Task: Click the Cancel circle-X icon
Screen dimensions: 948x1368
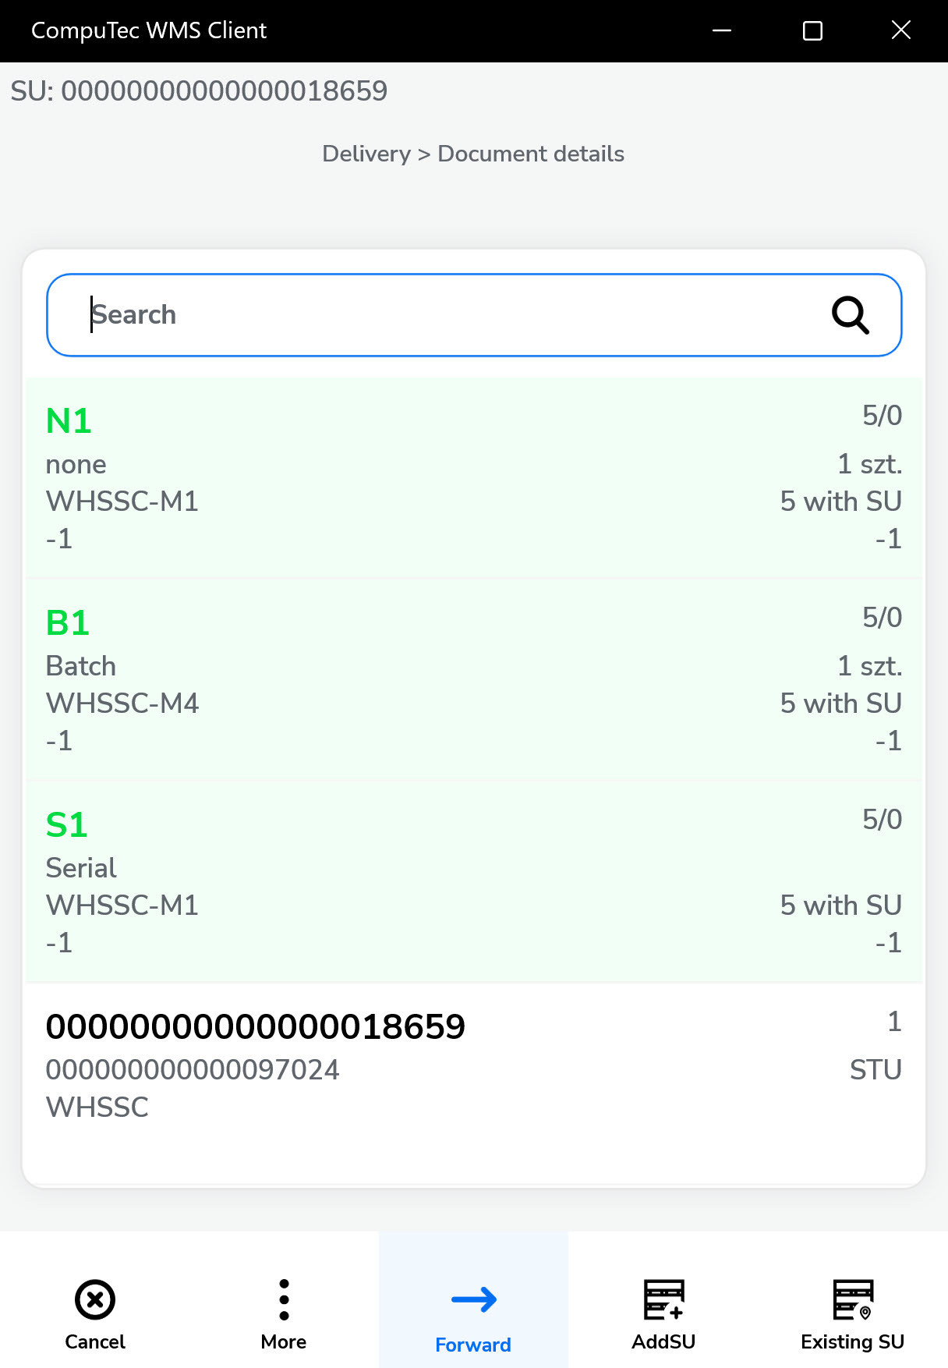Action: click(95, 1299)
